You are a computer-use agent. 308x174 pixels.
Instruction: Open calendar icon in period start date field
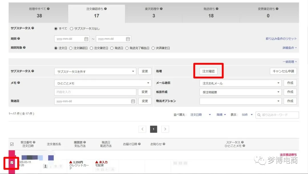[x=86, y=39]
